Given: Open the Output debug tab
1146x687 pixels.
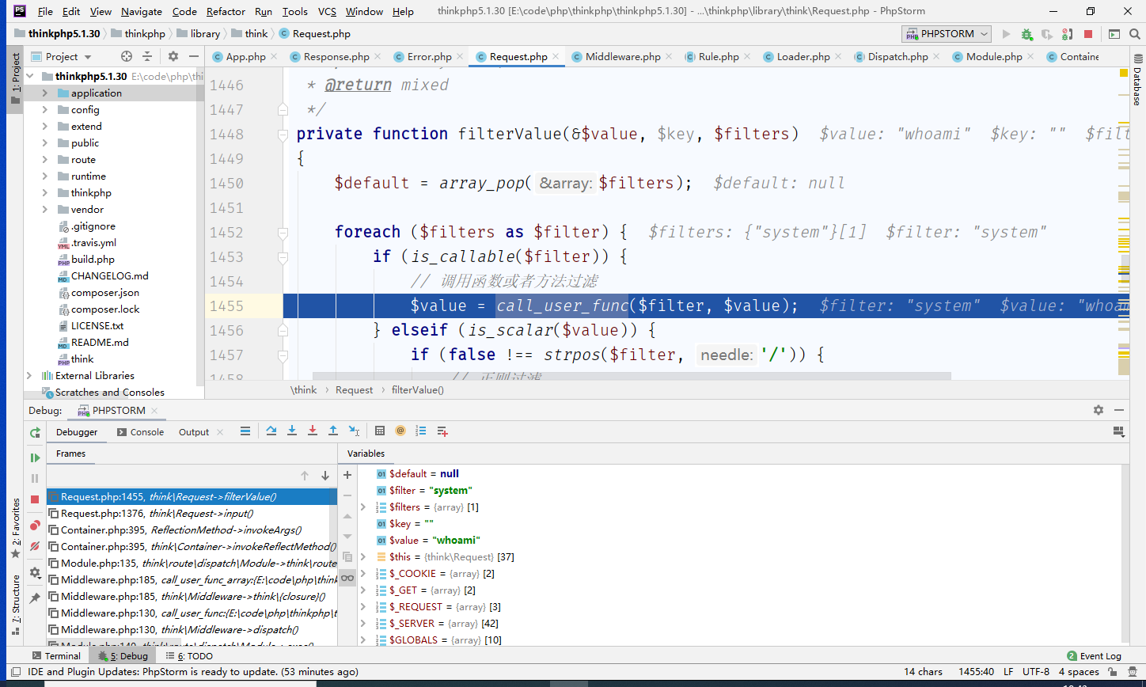Looking at the screenshot, I should pos(194,432).
